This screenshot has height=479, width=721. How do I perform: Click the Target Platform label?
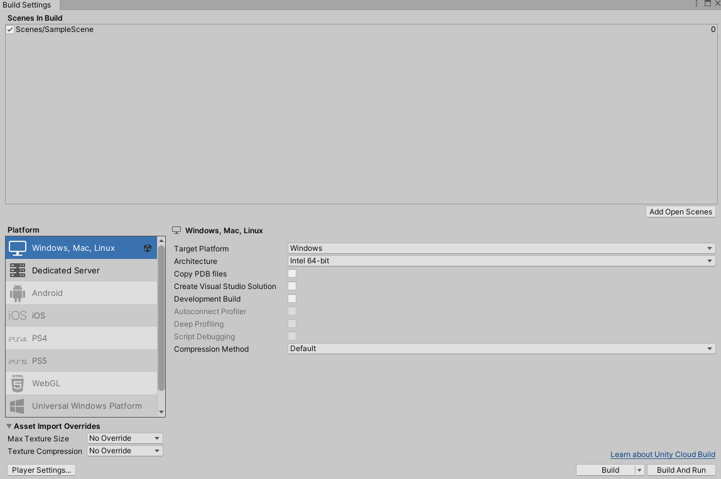pyautogui.click(x=201, y=249)
